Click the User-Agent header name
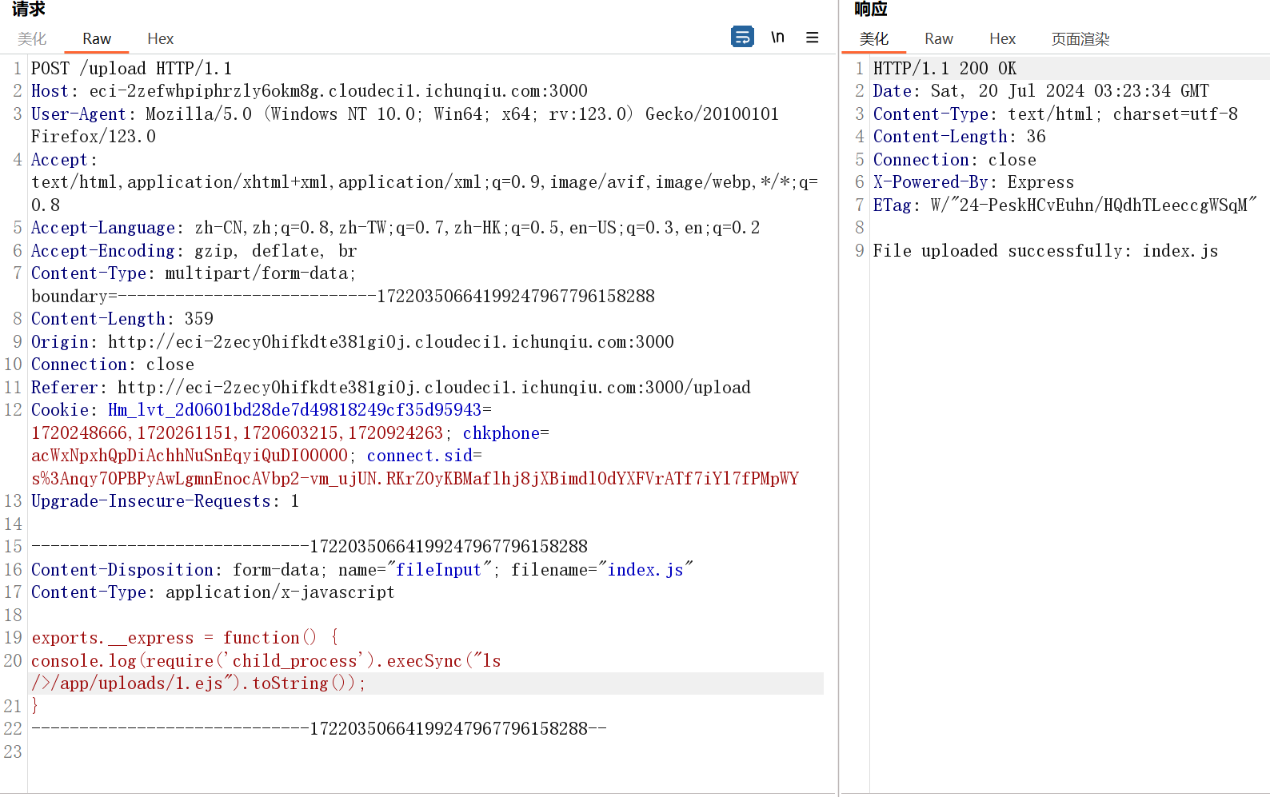Viewport: 1270px width, 797px height. (x=78, y=114)
